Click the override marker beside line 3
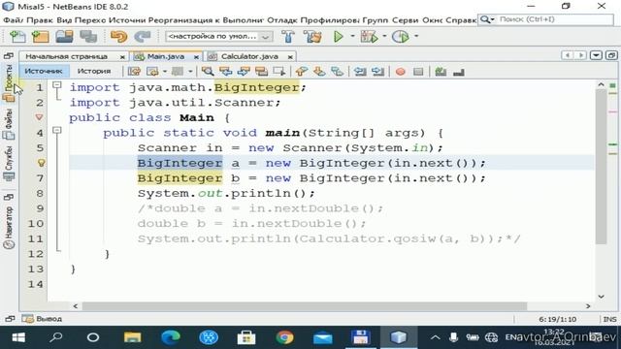Viewport: 621px width, 349px height. point(39,117)
